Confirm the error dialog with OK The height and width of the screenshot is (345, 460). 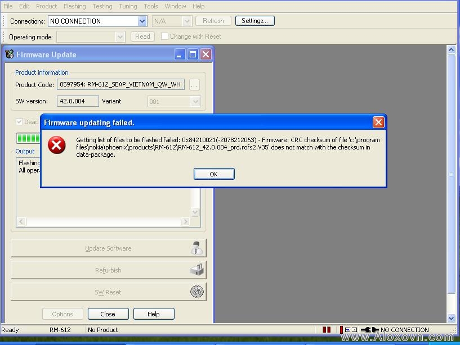click(214, 174)
